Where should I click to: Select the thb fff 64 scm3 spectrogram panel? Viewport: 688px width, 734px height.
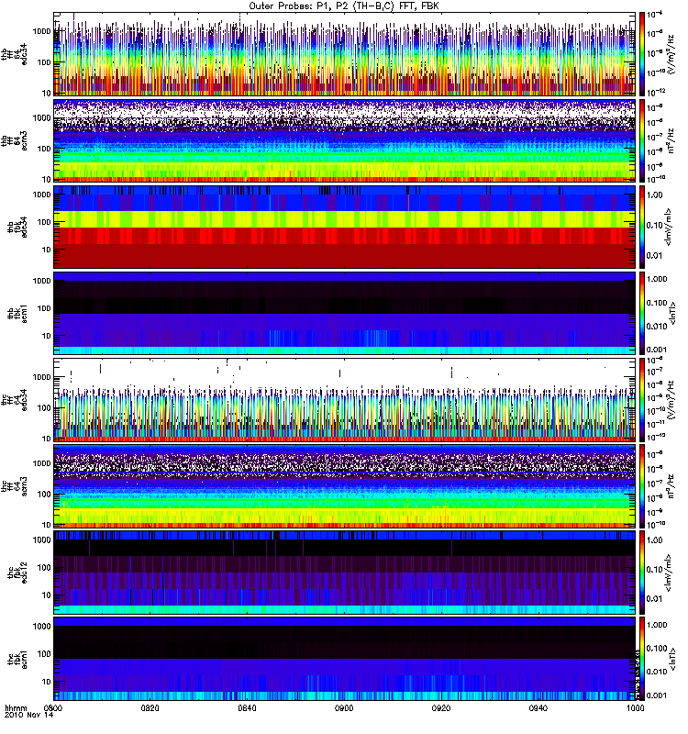tap(345, 140)
